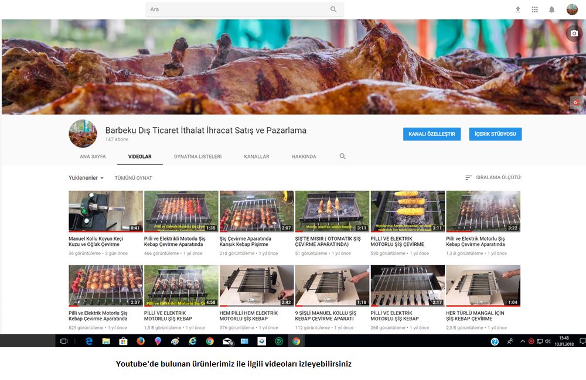Click TÜMÜNÜ OYNAT to play all
586x380 pixels.
point(134,178)
